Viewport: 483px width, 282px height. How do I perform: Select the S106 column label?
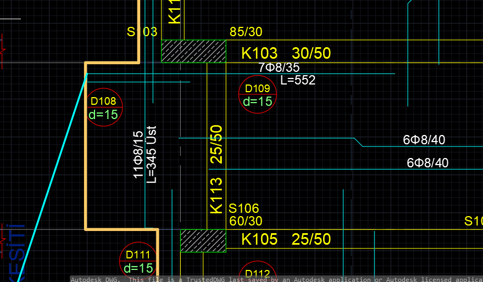pos(243,208)
